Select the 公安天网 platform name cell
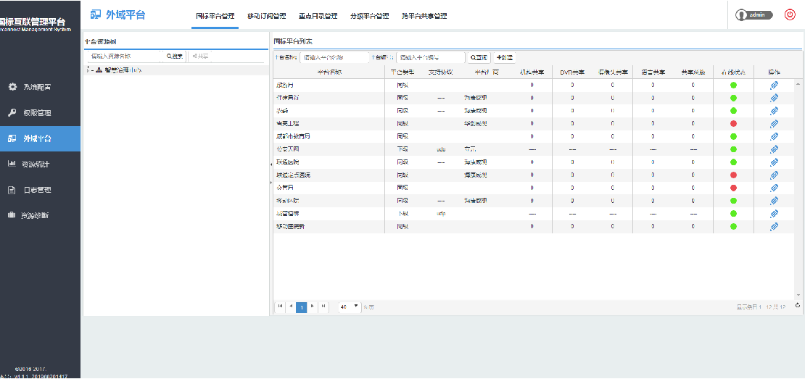Image resolution: width=805 pixels, height=379 pixels. (329, 149)
